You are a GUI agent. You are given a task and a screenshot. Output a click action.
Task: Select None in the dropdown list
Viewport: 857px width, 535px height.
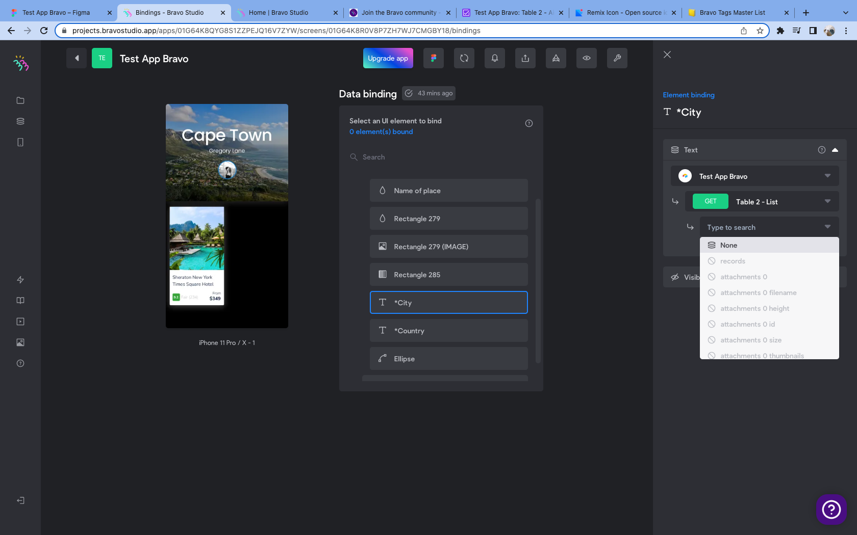769,245
